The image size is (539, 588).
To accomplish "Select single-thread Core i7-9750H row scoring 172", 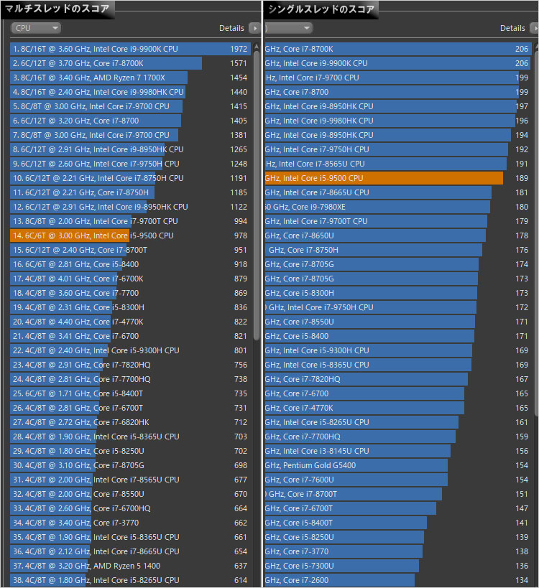I will (x=398, y=307).
